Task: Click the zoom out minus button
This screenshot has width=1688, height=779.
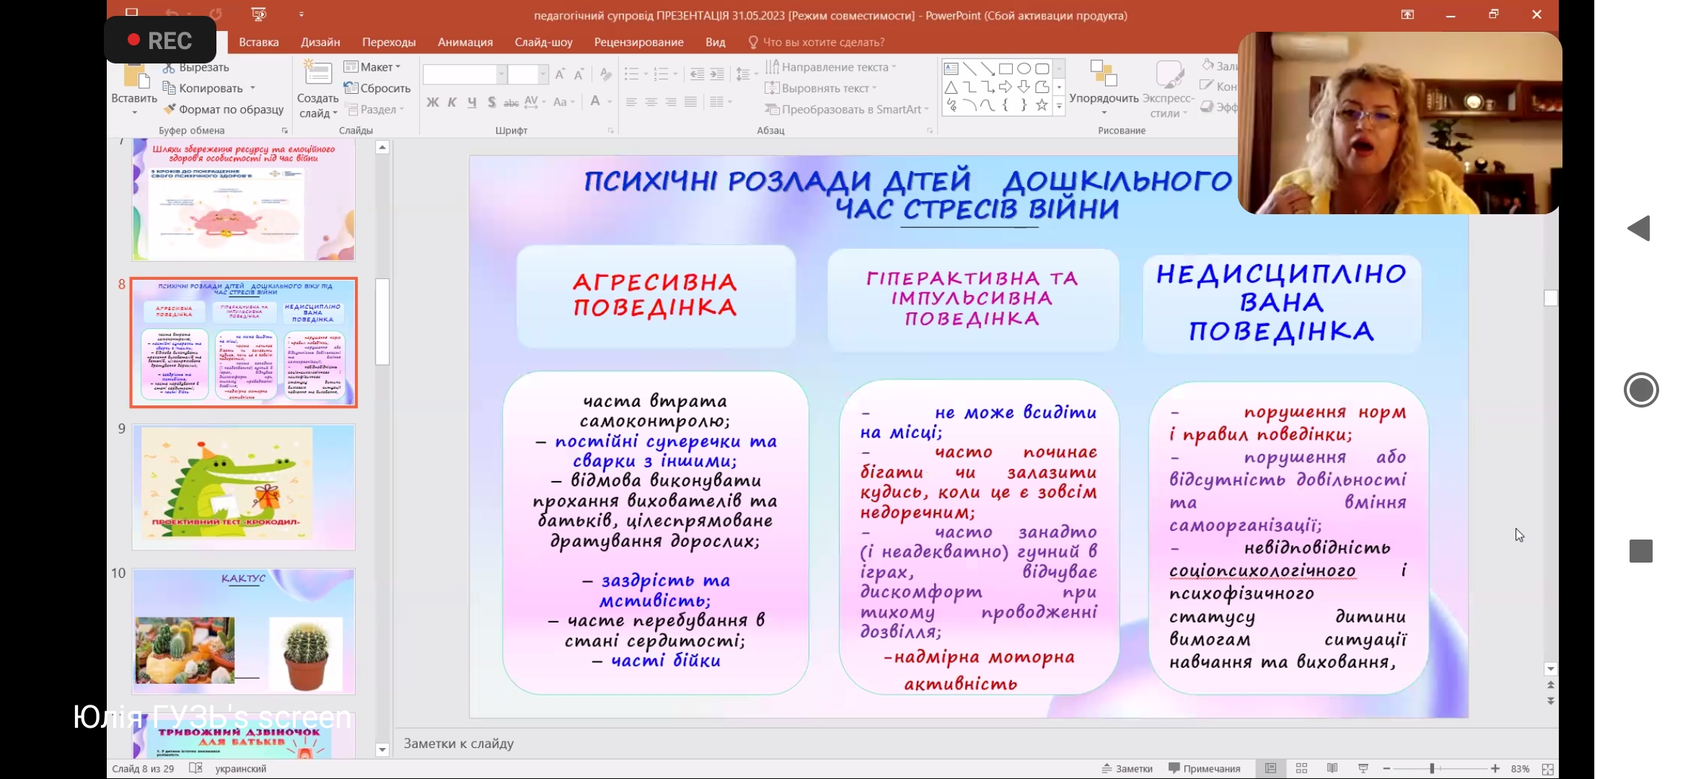Action: pos(1386,769)
